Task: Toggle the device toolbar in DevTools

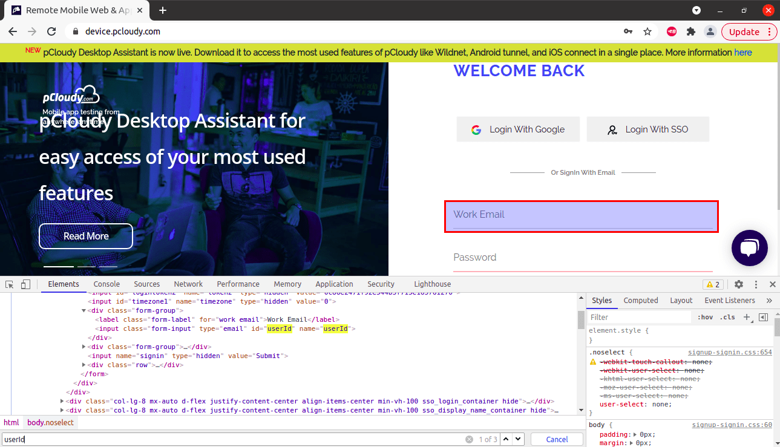Action: (x=25, y=284)
